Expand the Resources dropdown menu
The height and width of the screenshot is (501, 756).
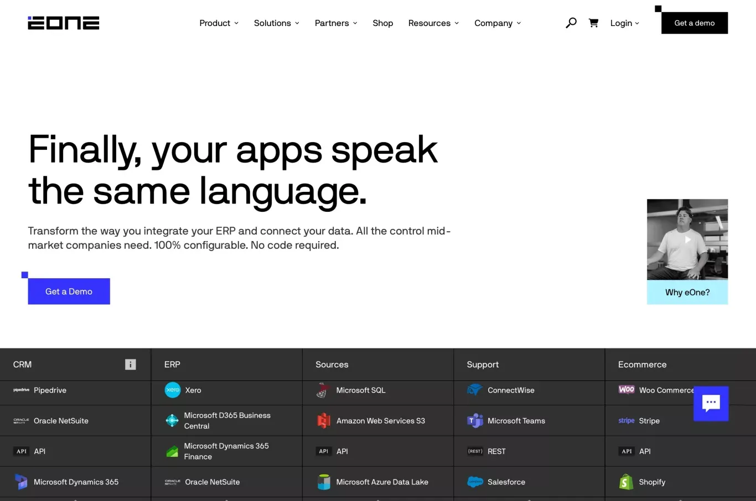pyautogui.click(x=434, y=23)
